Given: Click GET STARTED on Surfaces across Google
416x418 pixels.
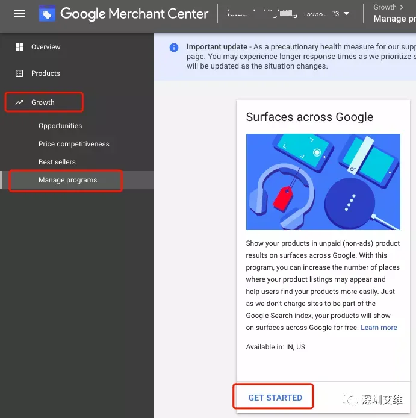Looking at the screenshot, I should coord(275,398).
